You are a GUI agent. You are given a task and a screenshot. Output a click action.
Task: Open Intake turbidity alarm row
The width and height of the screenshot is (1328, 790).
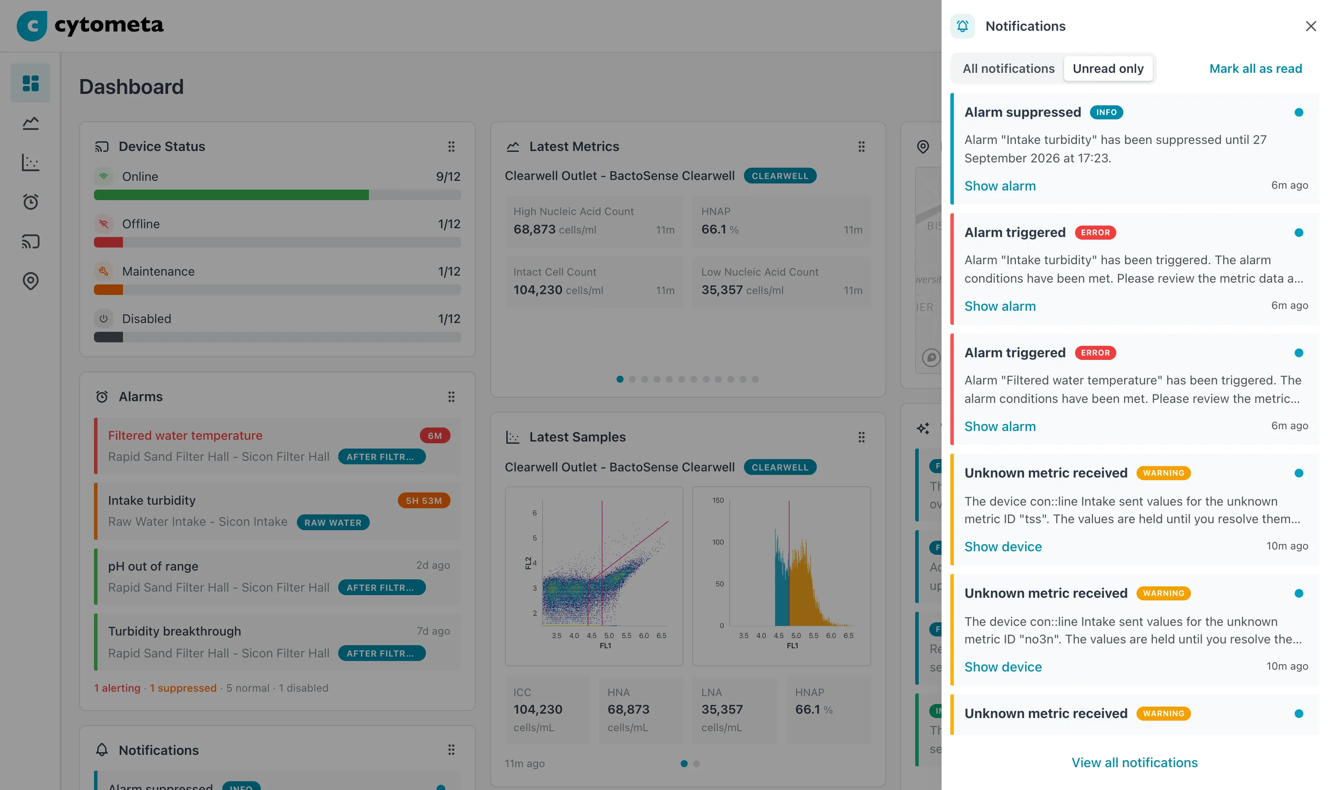pyautogui.click(x=277, y=511)
